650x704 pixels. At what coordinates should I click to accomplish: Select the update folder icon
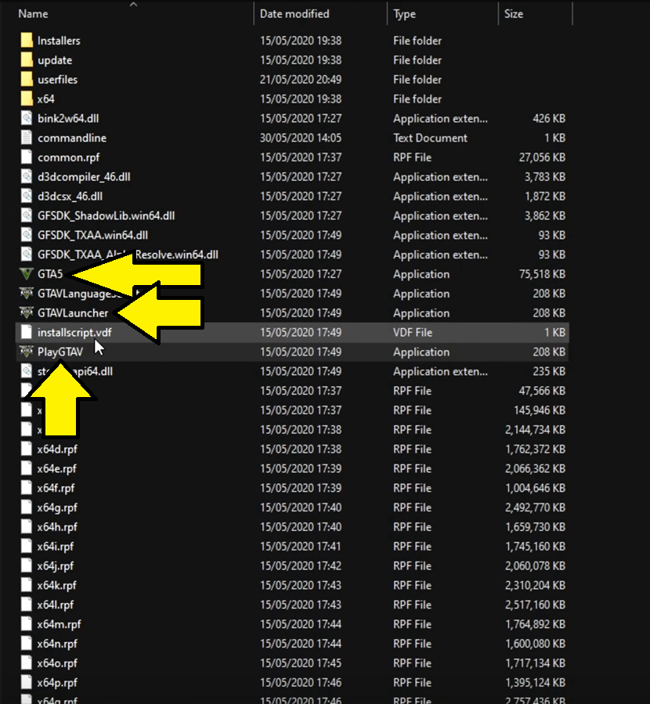pyautogui.click(x=27, y=60)
